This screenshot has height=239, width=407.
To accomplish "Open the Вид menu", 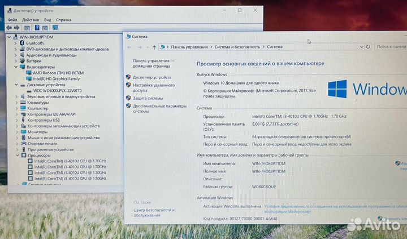I will [x=47, y=20].
